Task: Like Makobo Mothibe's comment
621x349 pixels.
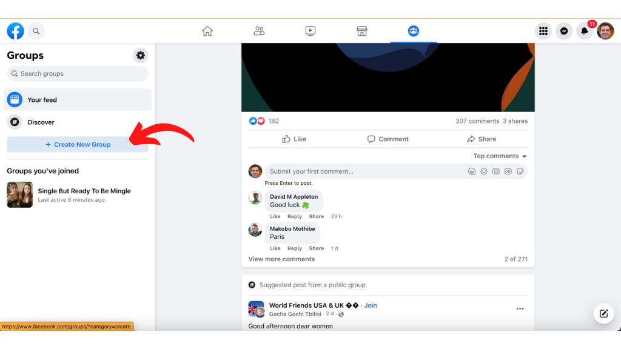Action: pos(275,248)
